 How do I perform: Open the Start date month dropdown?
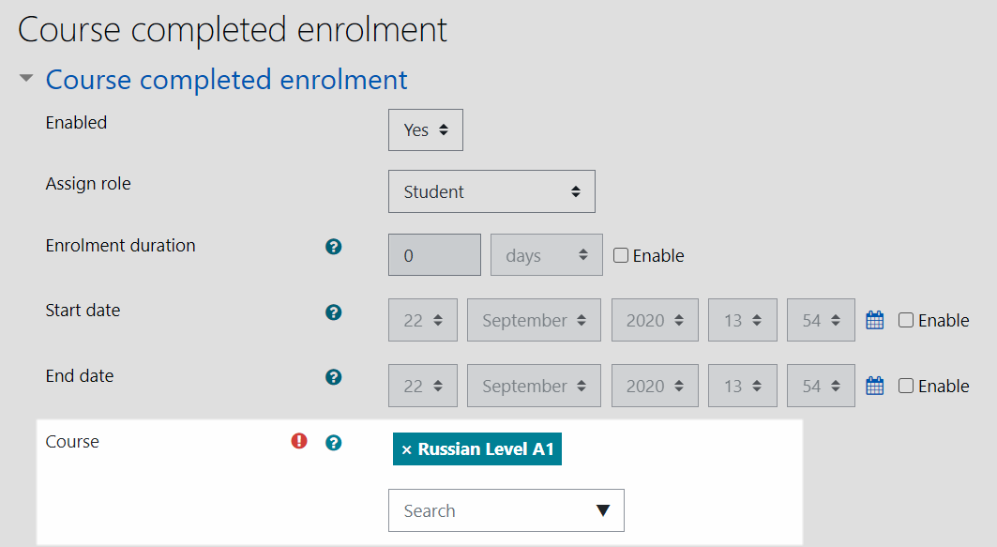coord(534,319)
